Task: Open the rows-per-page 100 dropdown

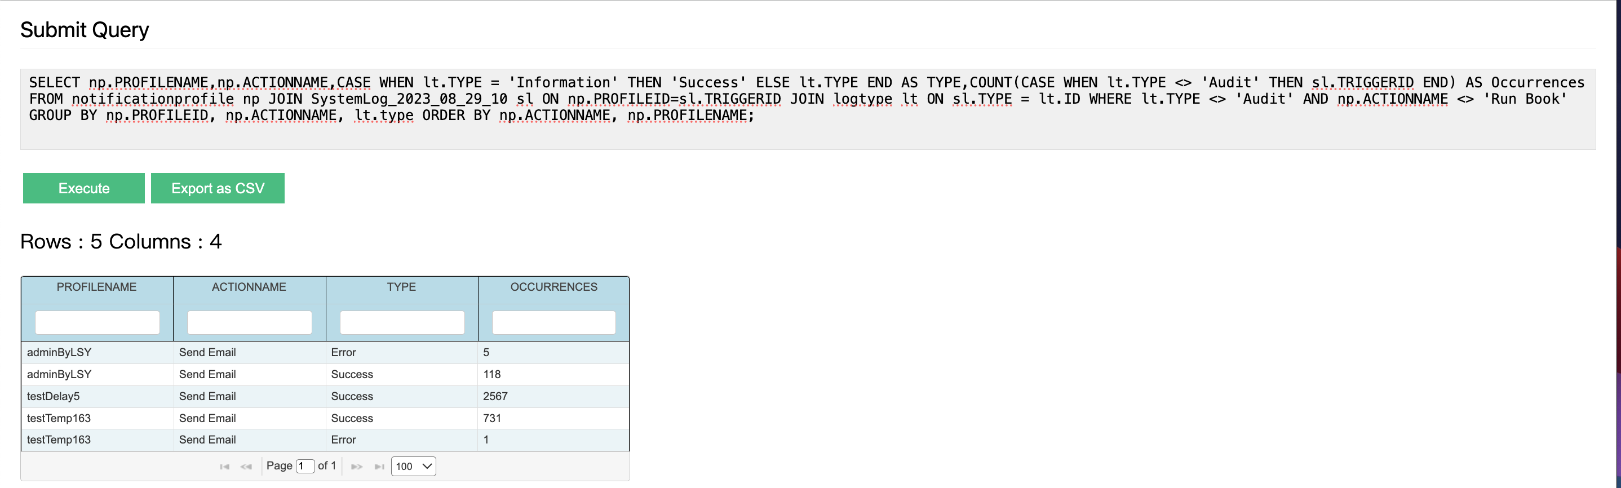Action: [414, 466]
